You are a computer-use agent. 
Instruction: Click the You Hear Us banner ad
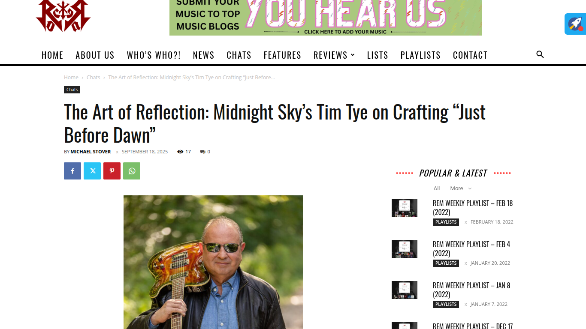(326, 18)
